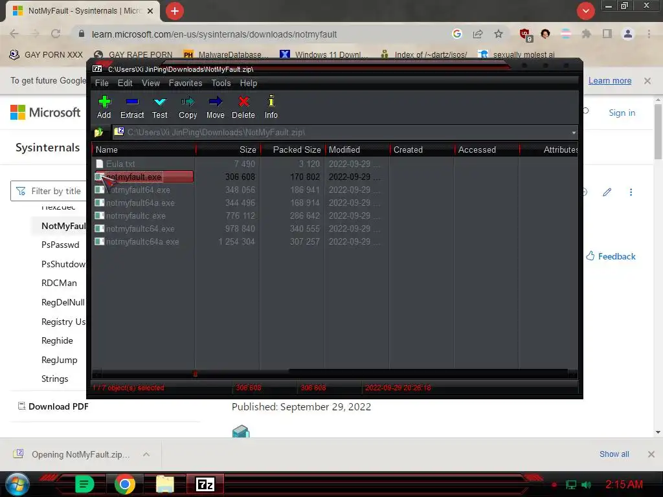Sort files by the Name column header
The height and width of the screenshot is (497, 663).
(x=144, y=149)
